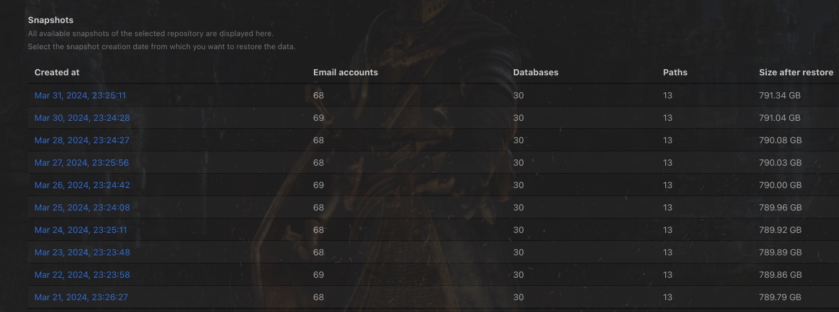The height and width of the screenshot is (312, 839).
Task: Click the "Paths" column header
Action: 675,72
